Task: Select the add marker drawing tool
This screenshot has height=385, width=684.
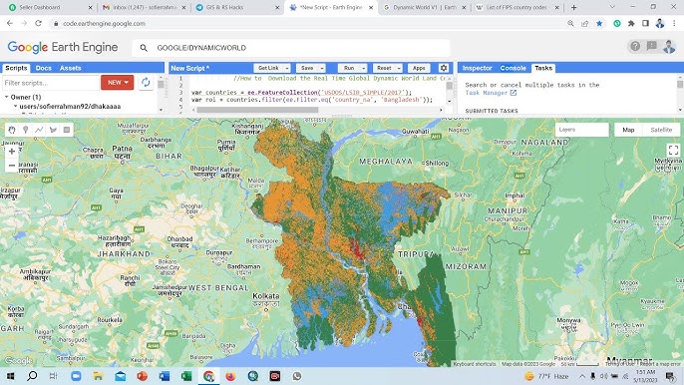Action: pyautogui.click(x=25, y=130)
